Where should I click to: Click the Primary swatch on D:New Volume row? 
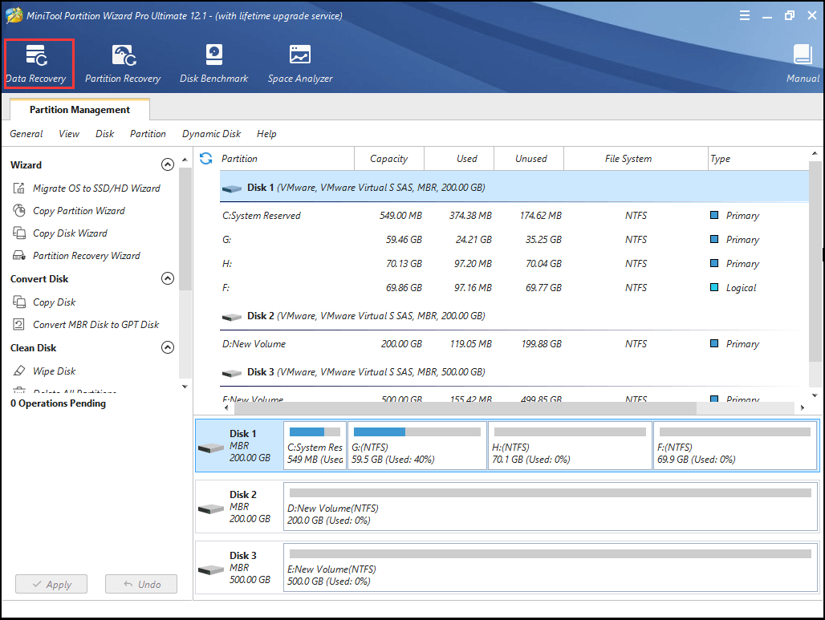[714, 343]
